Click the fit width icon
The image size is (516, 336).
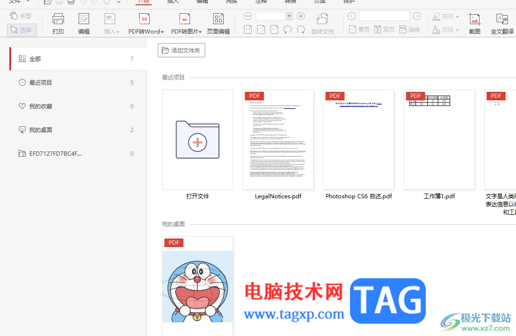point(274,30)
